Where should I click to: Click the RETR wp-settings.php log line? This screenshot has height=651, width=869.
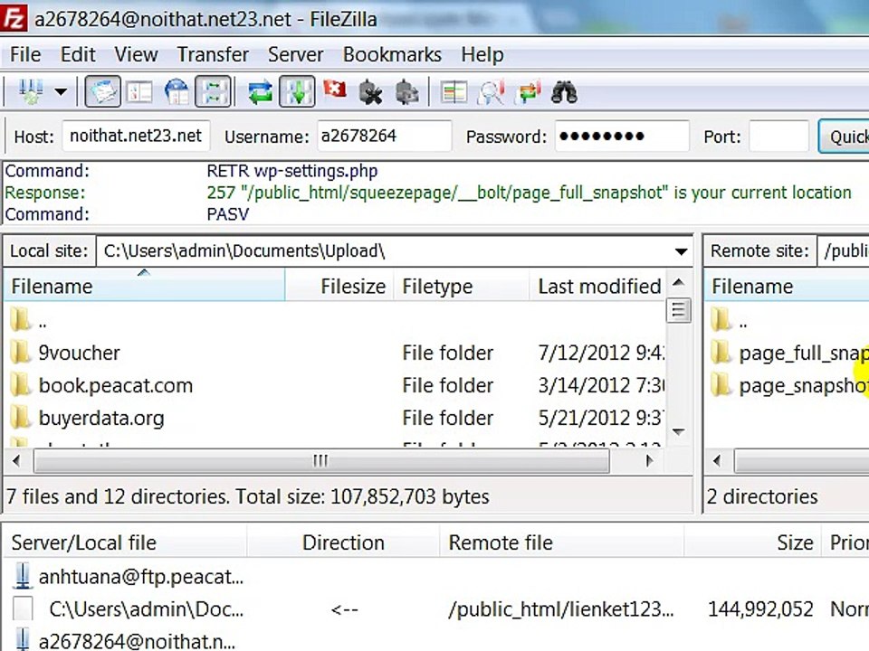pyautogui.click(x=292, y=171)
